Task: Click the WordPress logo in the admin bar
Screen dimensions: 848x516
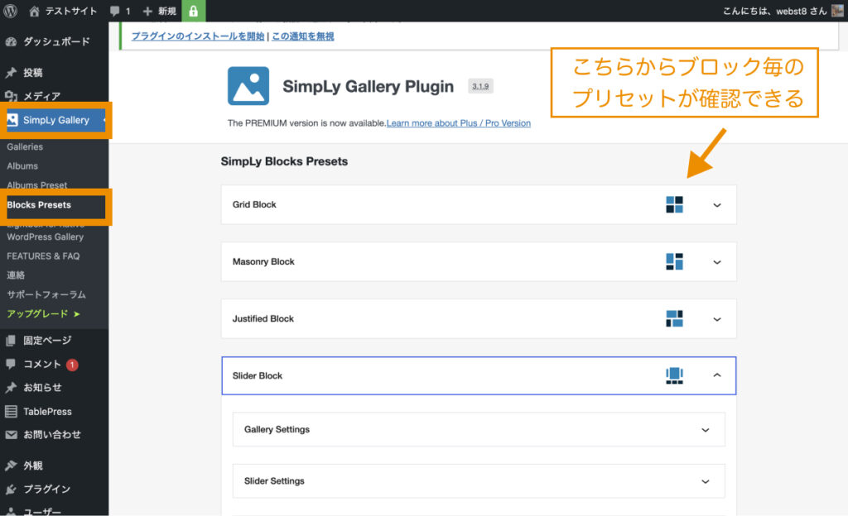Action: [x=10, y=11]
